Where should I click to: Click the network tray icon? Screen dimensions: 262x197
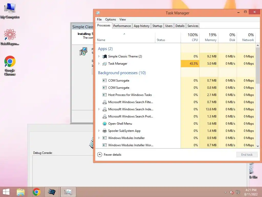pyautogui.click(x=238, y=192)
